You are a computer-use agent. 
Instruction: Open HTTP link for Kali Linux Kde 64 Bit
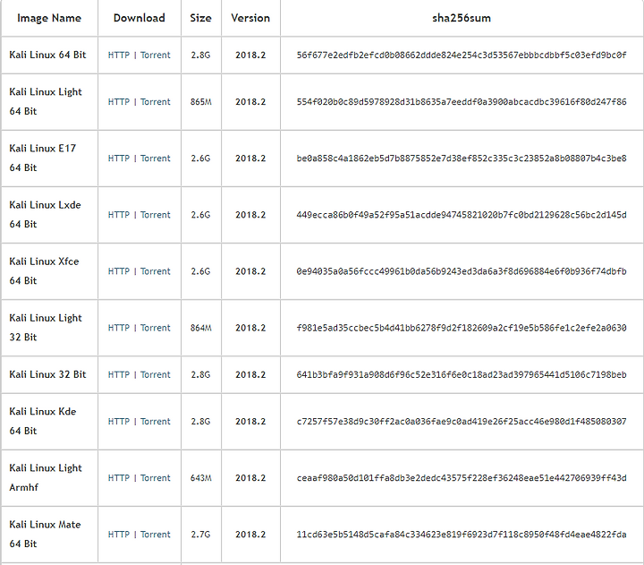click(119, 422)
